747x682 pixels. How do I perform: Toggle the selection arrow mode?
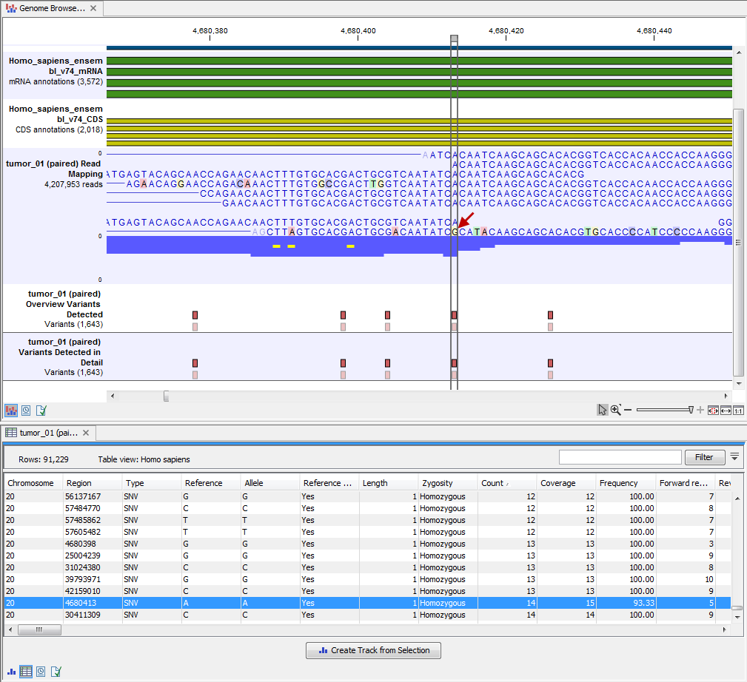[x=602, y=410]
